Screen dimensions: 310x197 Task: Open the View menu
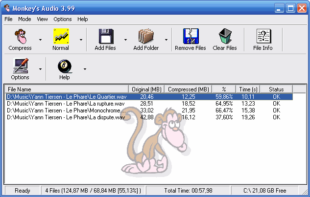coord(42,19)
